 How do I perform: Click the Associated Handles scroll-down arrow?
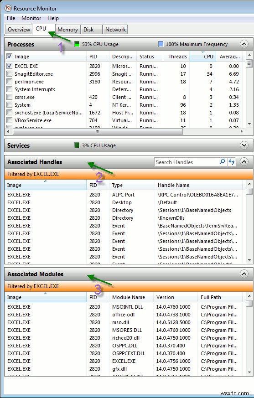coord(249,260)
